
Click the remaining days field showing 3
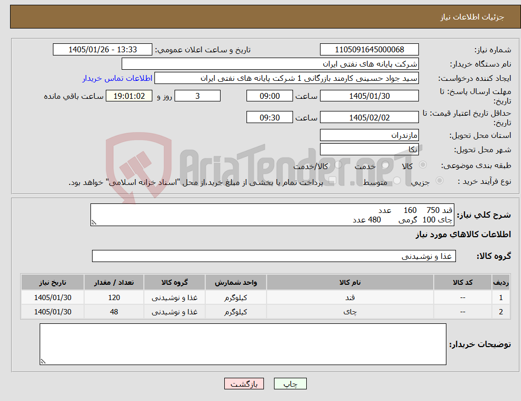pyautogui.click(x=197, y=96)
